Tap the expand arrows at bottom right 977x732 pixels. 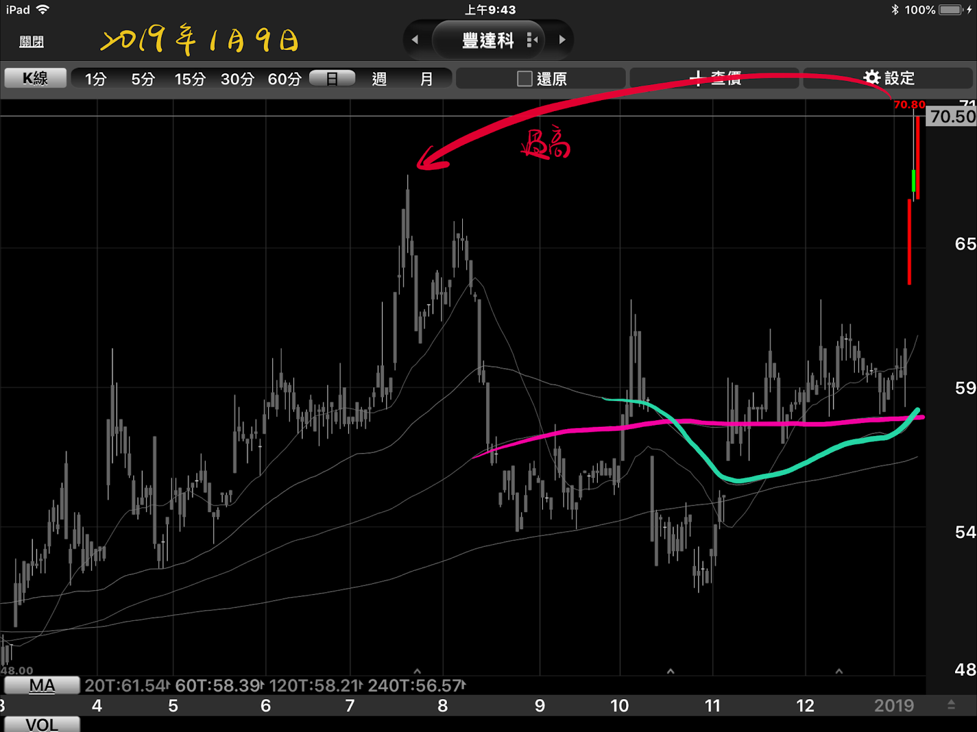click(x=951, y=705)
